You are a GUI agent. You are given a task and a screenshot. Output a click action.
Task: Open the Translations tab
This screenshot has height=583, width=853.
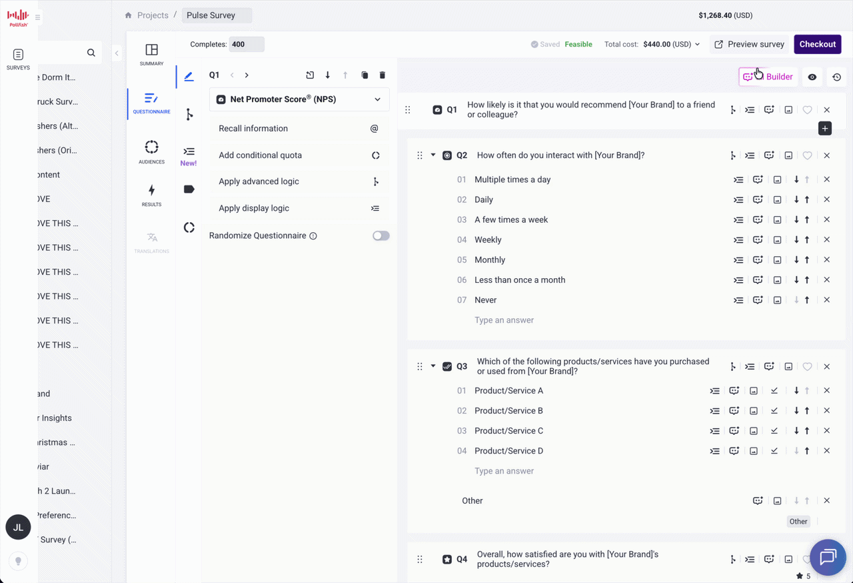[x=151, y=242]
